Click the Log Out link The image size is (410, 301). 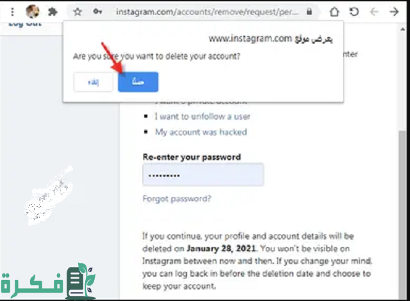[25, 24]
